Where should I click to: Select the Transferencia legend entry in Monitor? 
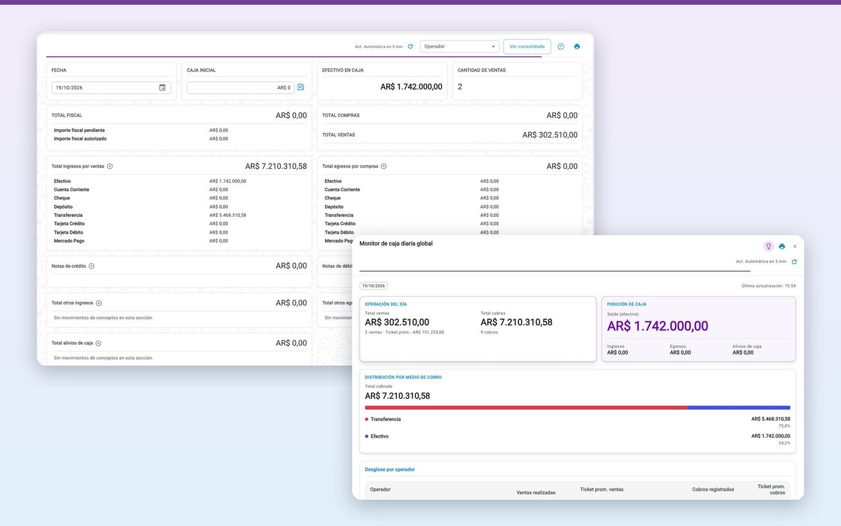click(x=383, y=420)
